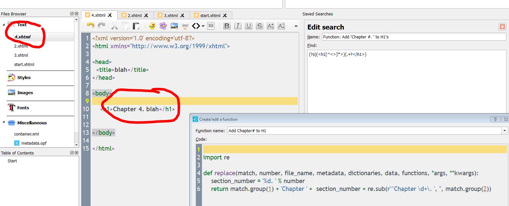Open the Function name dropdown arrow

pyautogui.click(x=505, y=131)
